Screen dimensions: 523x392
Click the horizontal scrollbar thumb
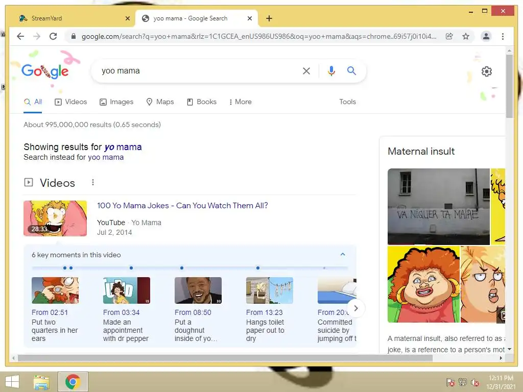click(x=225, y=358)
